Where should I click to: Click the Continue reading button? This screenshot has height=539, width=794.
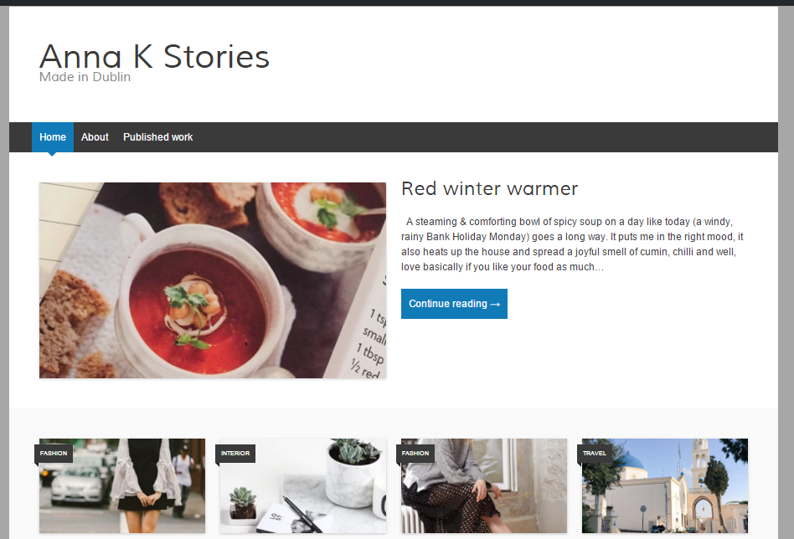(x=454, y=304)
